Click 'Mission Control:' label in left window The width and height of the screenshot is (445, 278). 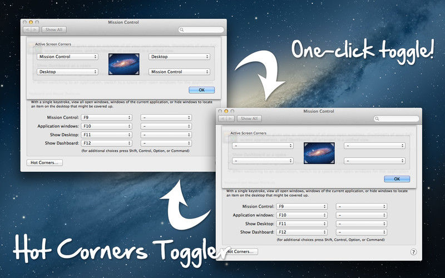[63, 117]
